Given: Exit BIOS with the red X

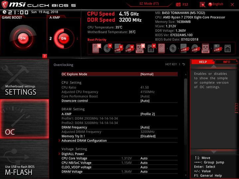Looking at the screenshot, I should [232, 5].
